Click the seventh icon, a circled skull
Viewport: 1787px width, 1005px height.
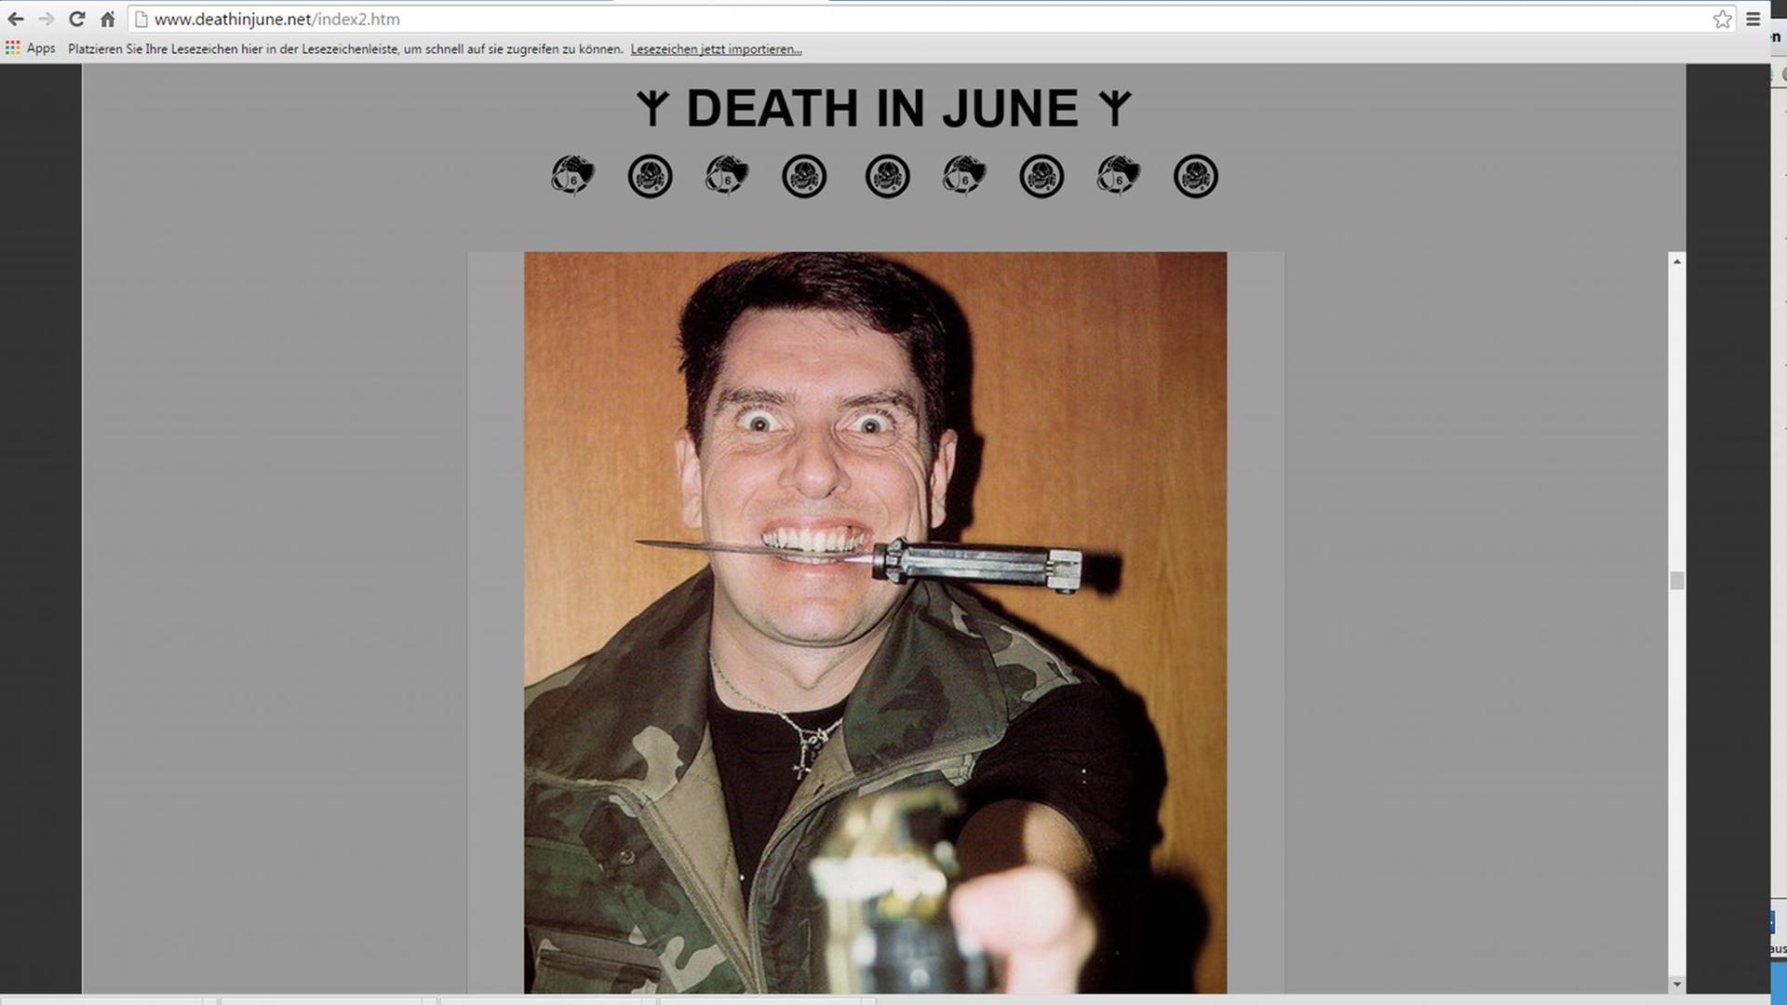[1041, 176]
